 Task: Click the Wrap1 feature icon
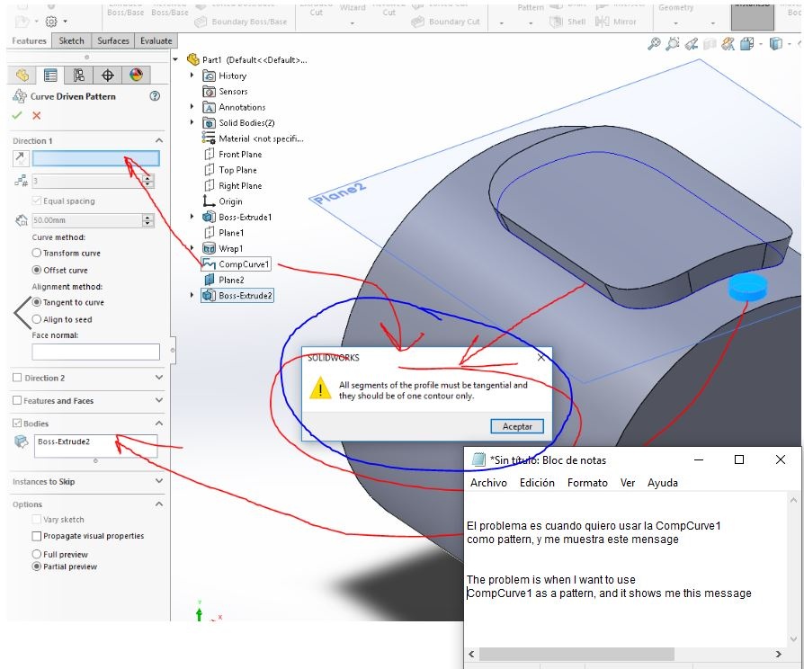coord(209,249)
